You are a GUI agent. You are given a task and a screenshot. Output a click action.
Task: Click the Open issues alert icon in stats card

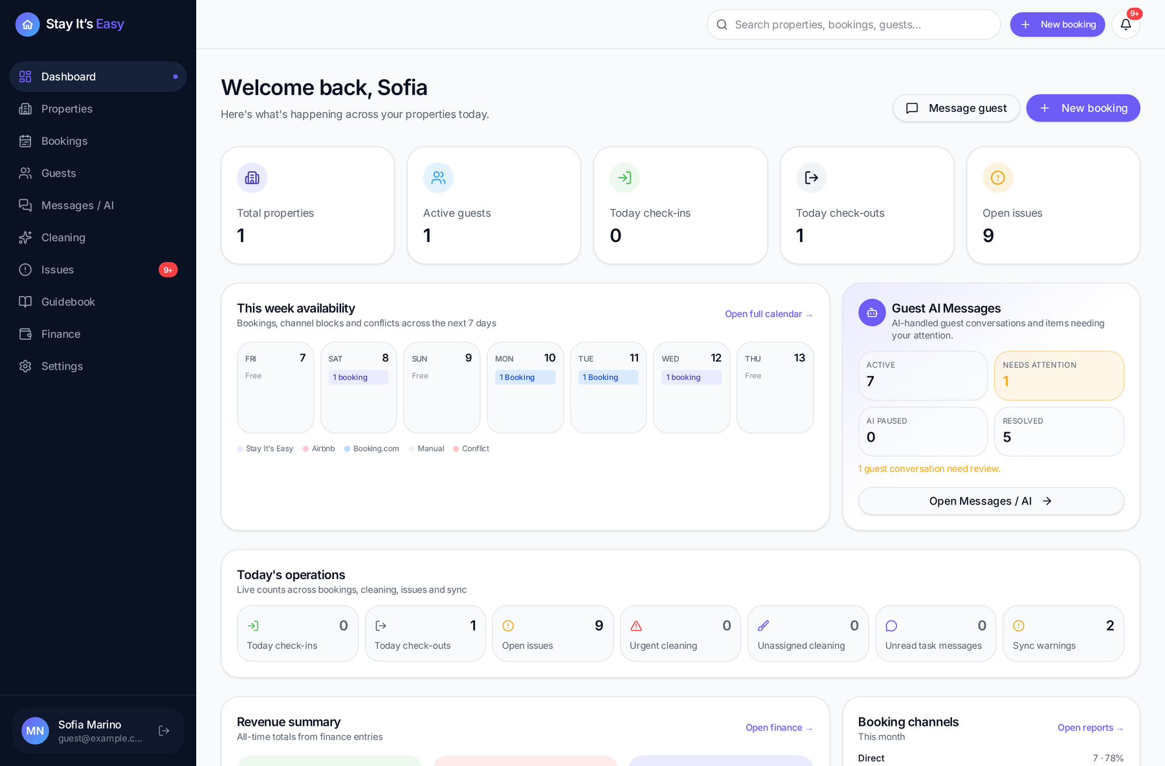click(997, 178)
